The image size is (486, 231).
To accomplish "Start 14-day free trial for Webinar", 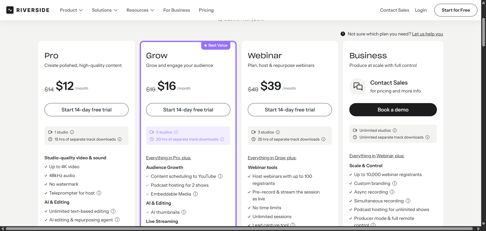I will 290,110.
